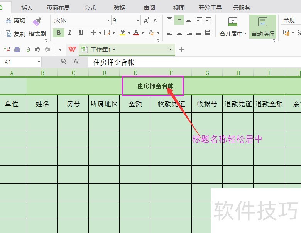
Task: Click the Cut (剪切) scissors icon
Action: (x=8, y=20)
